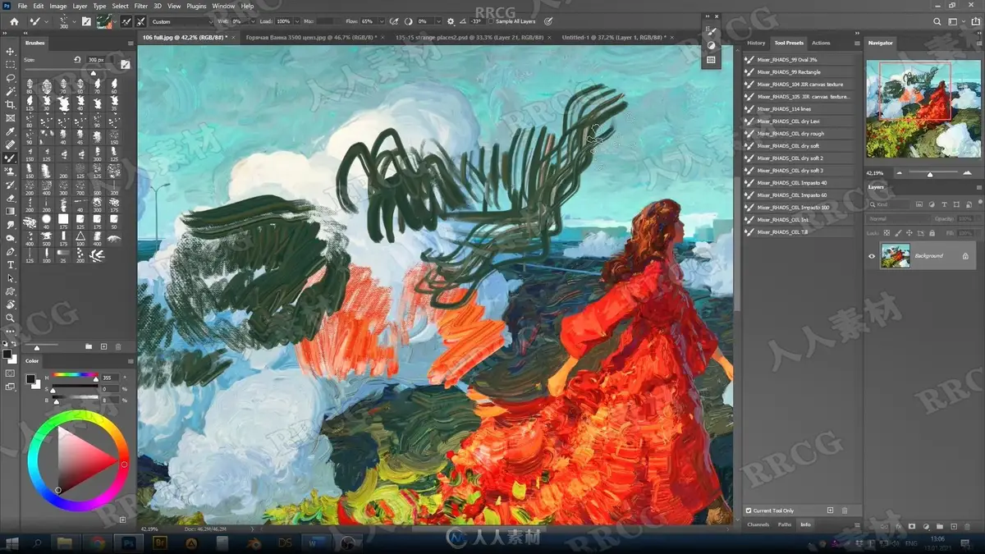Hide the Background layer visibility eye

click(872, 256)
